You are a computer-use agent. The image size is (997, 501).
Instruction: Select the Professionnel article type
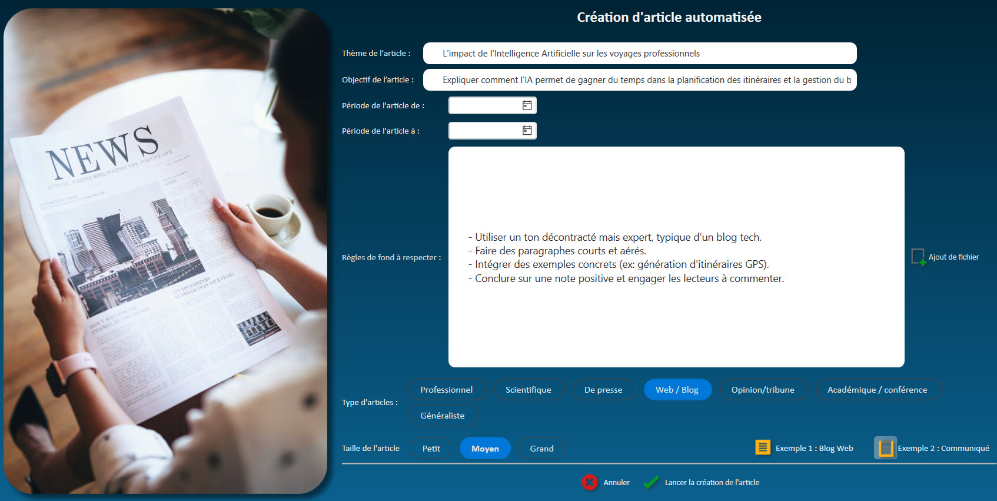tap(446, 390)
